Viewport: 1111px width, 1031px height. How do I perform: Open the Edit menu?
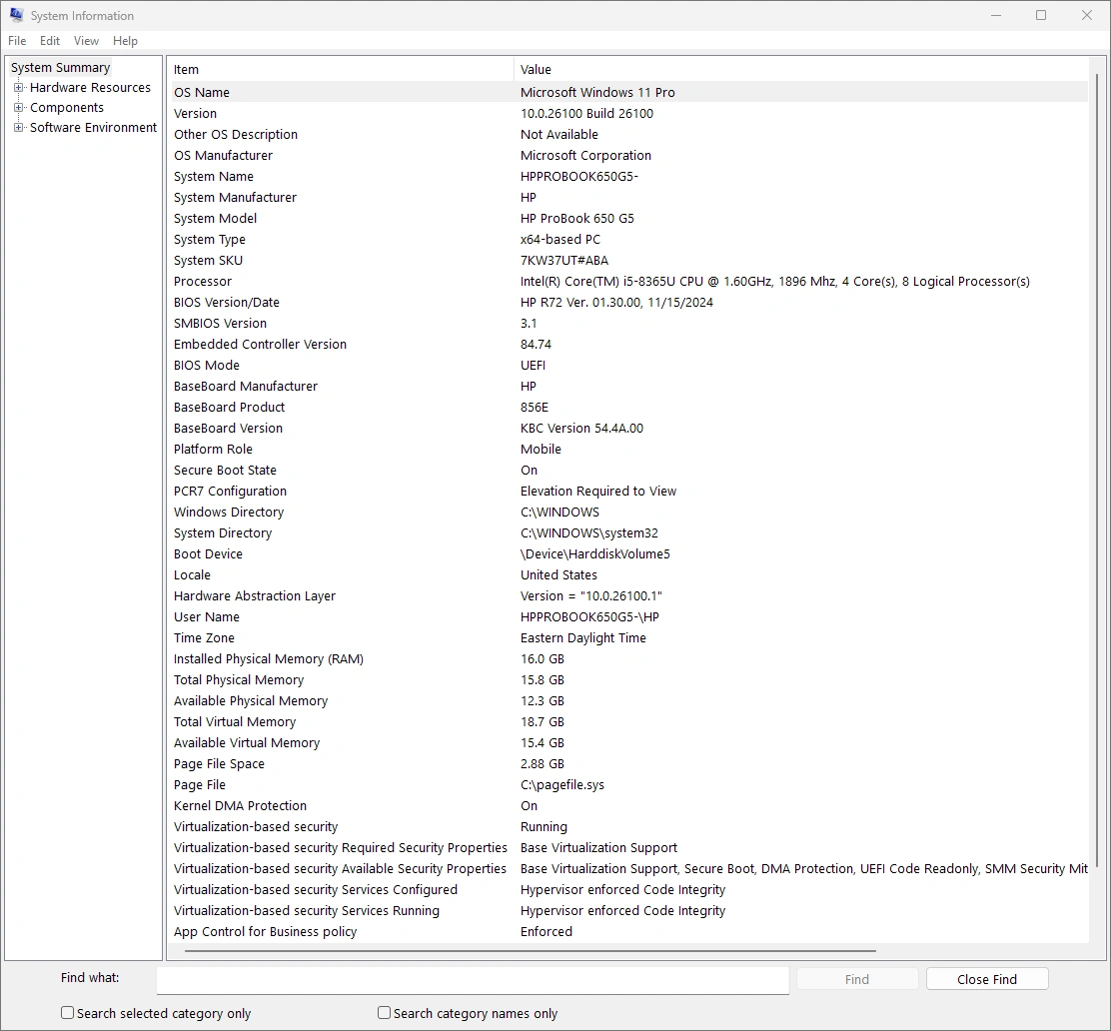[x=50, y=41]
